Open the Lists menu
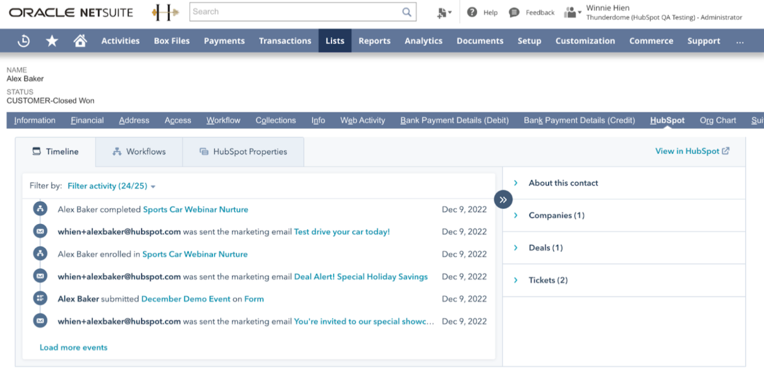 coord(335,41)
